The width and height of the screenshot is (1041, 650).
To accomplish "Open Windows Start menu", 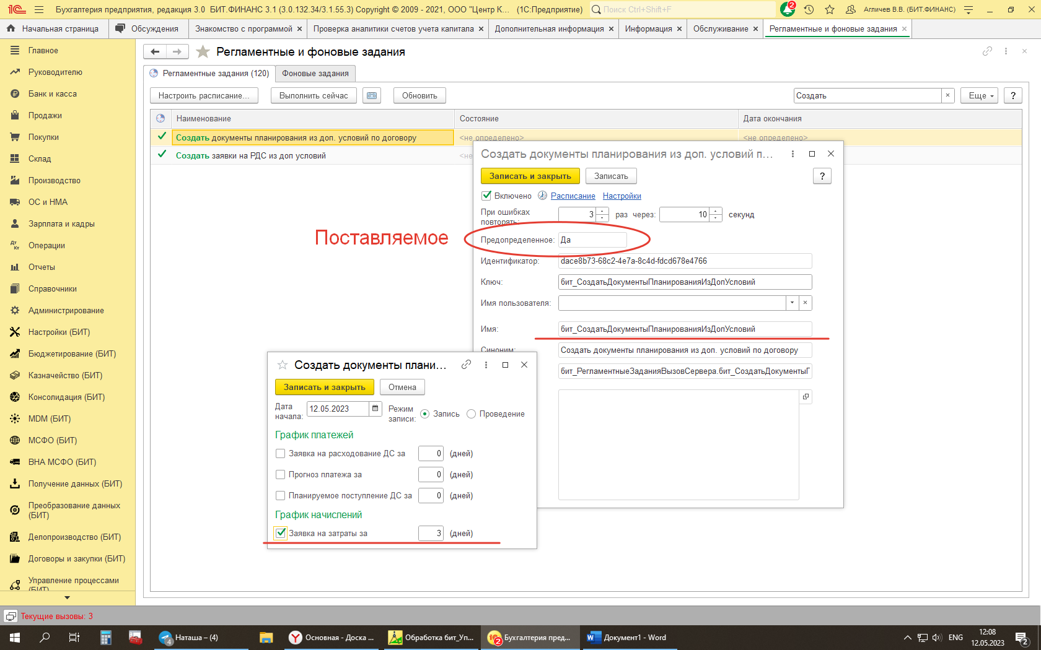I will 15,638.
